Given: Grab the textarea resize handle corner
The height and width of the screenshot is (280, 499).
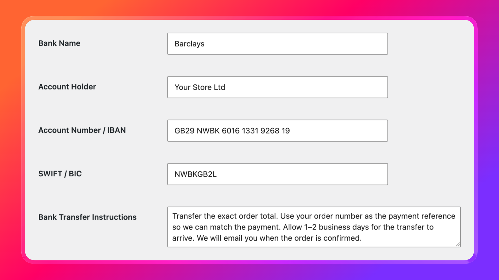Looking at the screenshot, I should (x=458, y=244).
